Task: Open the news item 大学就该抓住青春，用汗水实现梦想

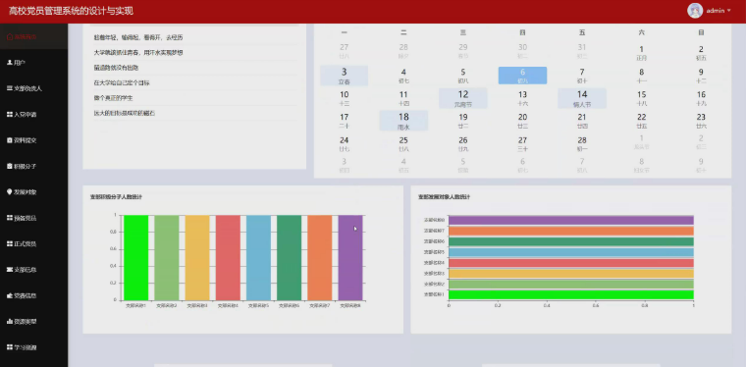Action: 138,53
